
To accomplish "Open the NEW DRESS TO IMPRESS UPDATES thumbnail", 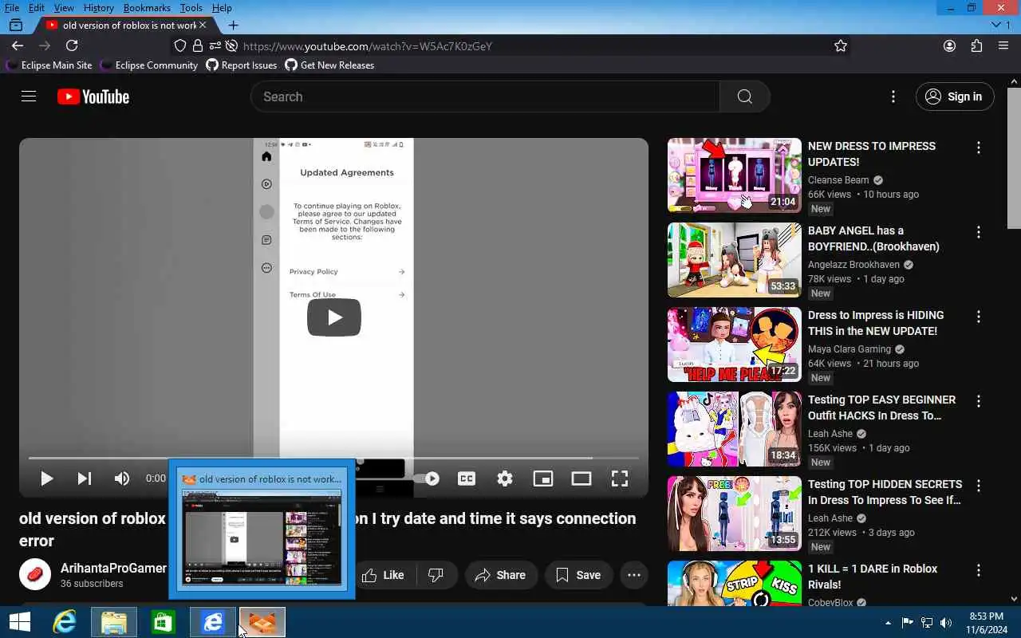I will tap(735, 175).
